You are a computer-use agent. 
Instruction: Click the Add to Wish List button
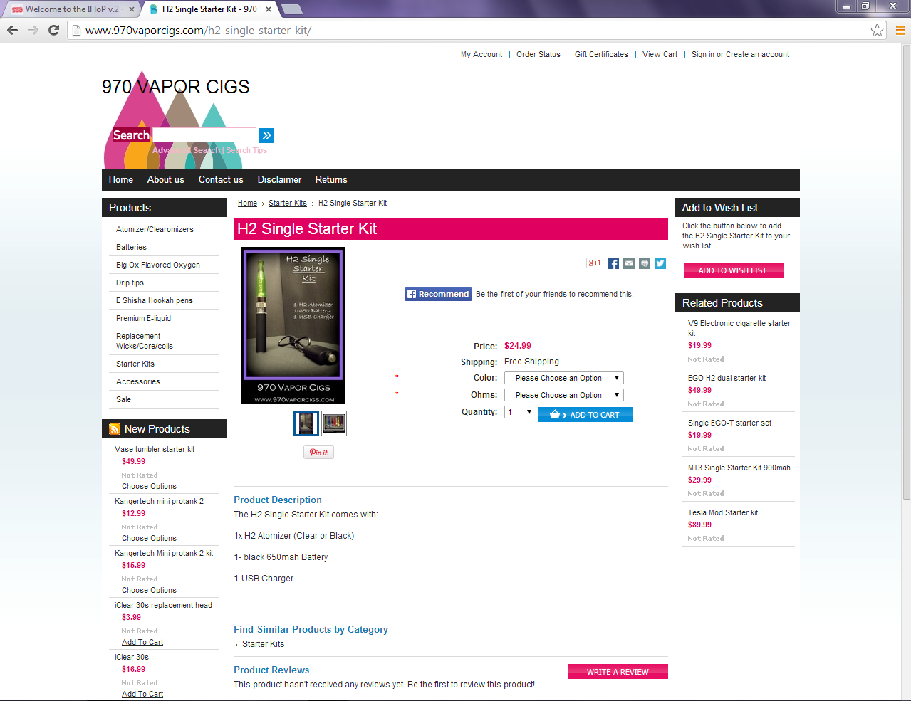pos(733,270)
